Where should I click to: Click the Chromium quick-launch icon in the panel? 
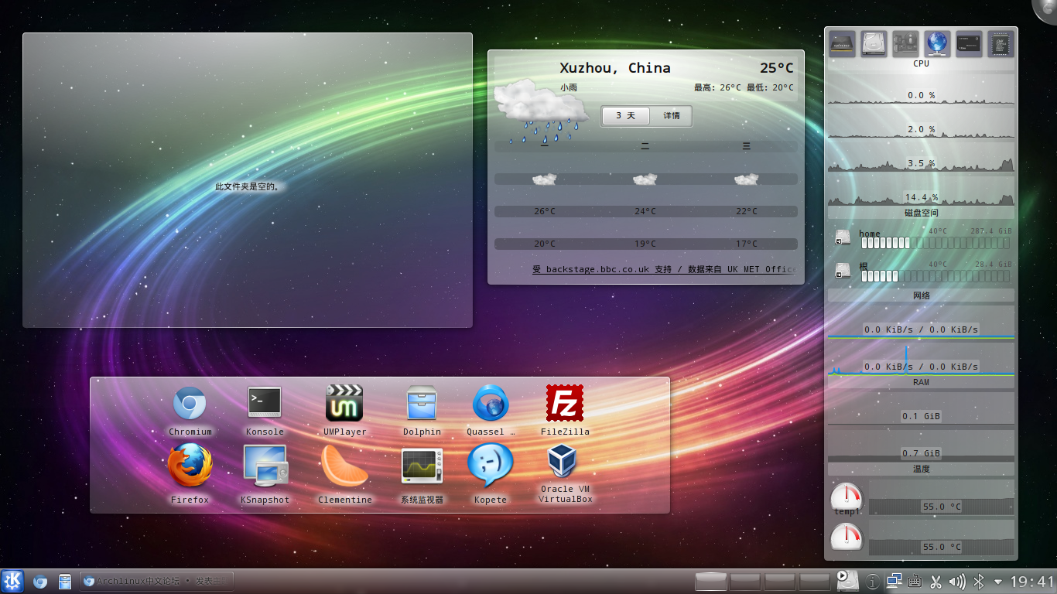[x=39, y=582]
